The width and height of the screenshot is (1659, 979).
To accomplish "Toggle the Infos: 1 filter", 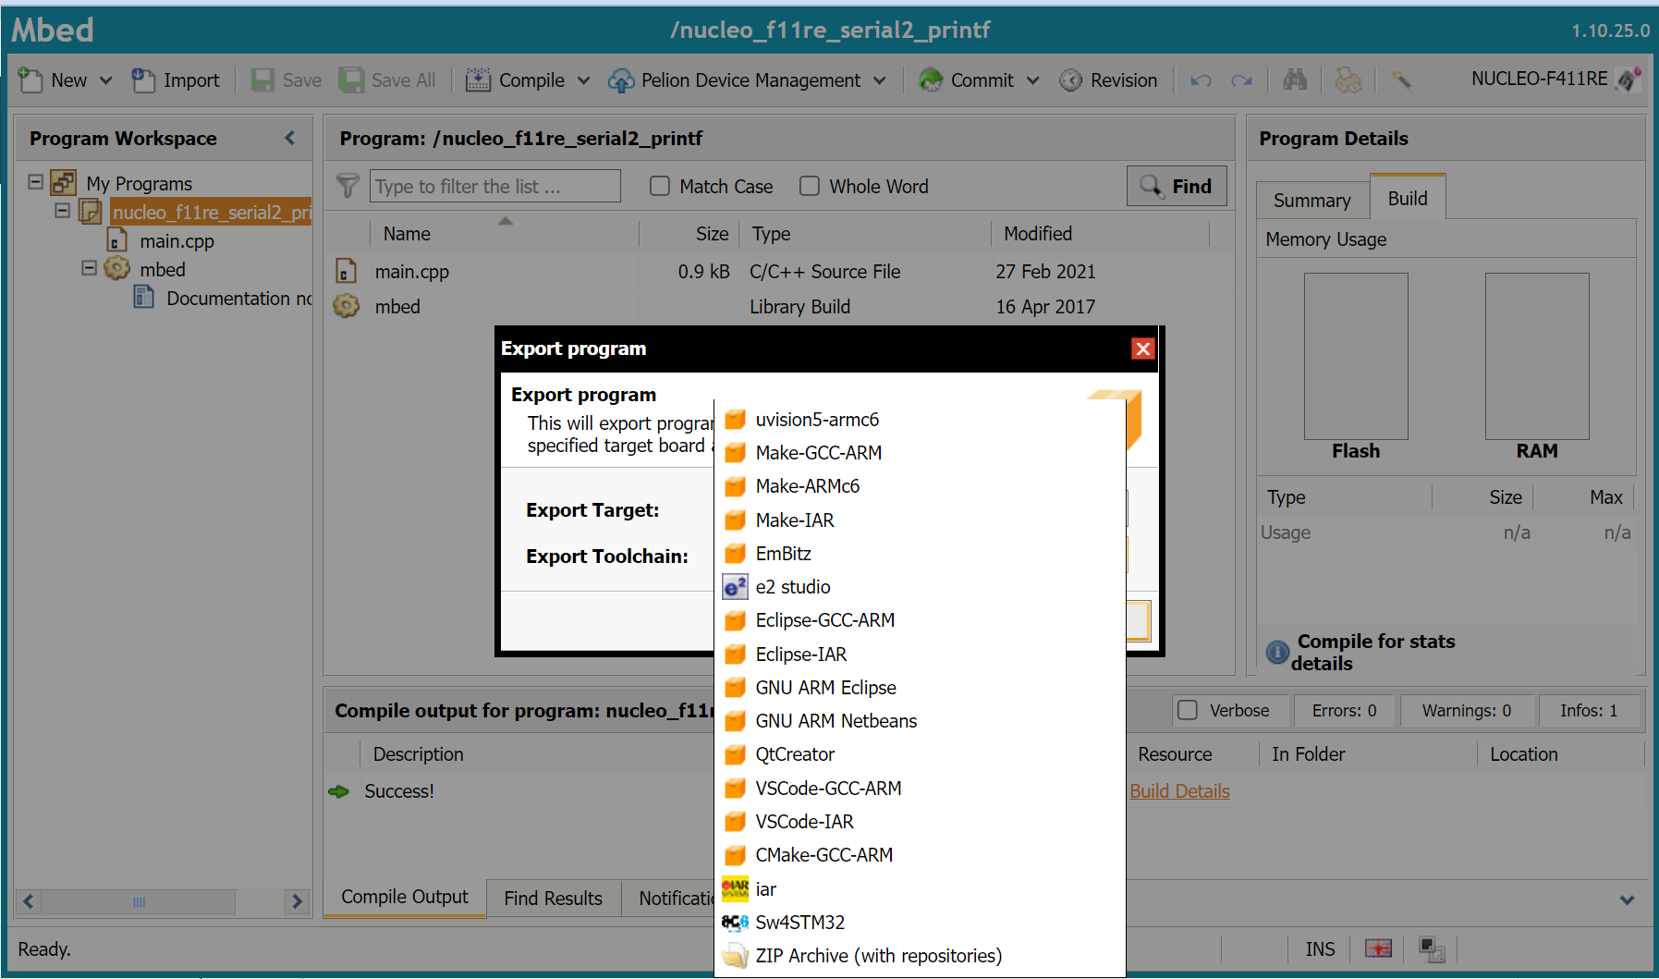I will pyautogui.click(x=1589, y=711).
